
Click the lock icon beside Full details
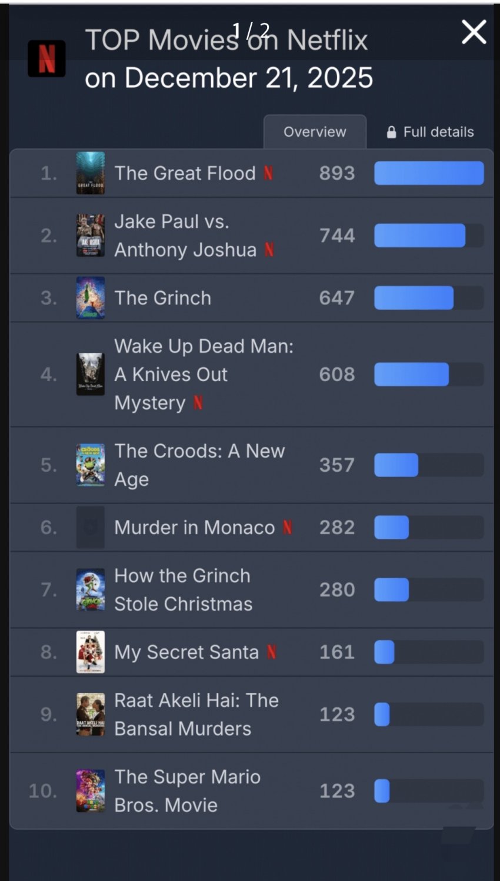(391, 132)
